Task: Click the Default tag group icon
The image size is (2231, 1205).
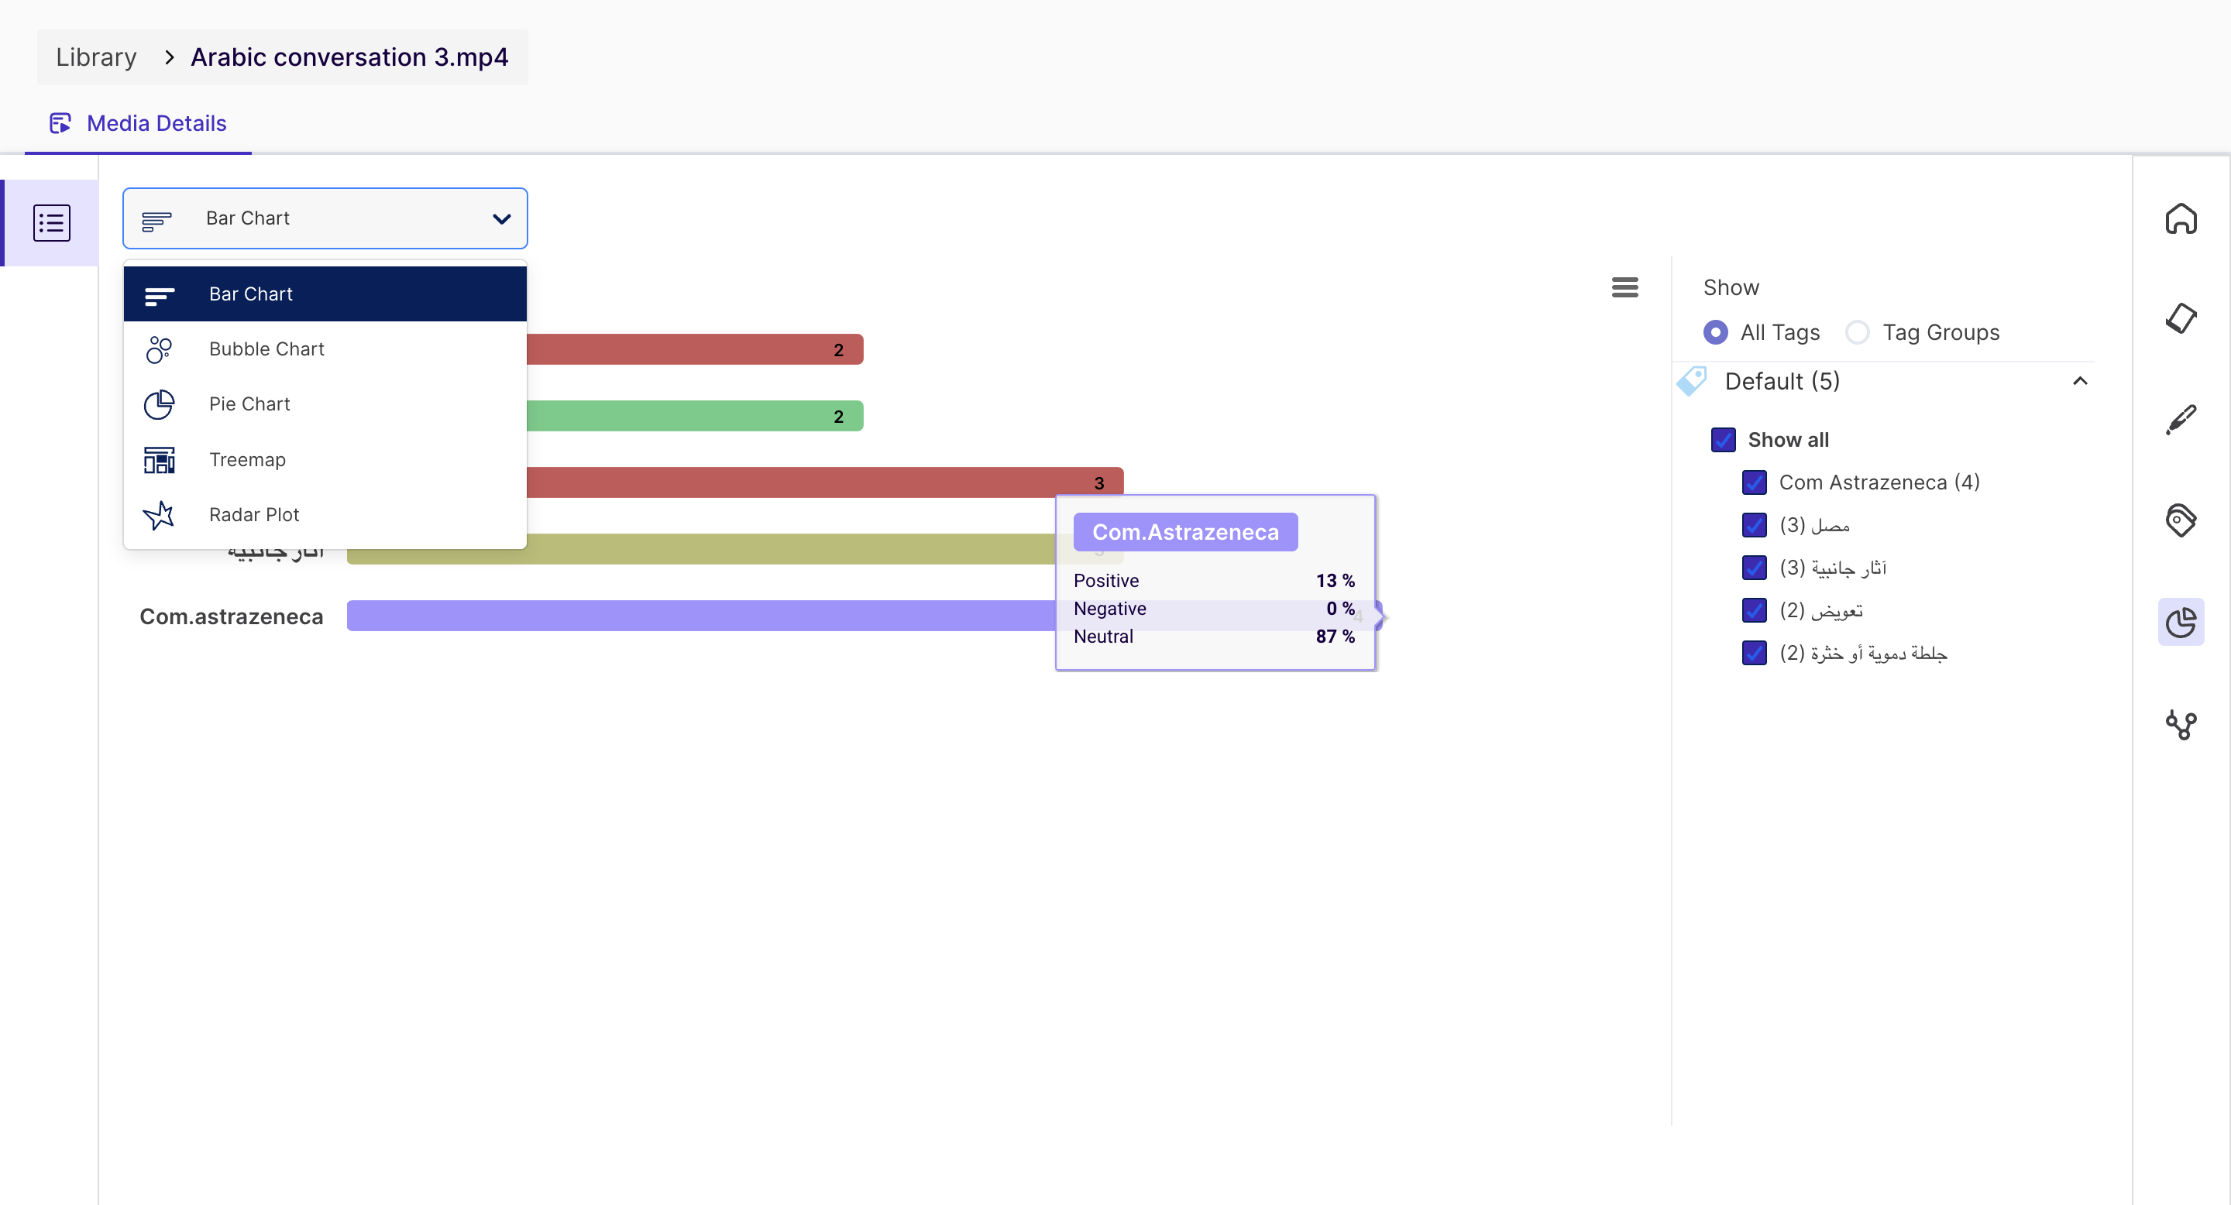Action: [1691, 381]
